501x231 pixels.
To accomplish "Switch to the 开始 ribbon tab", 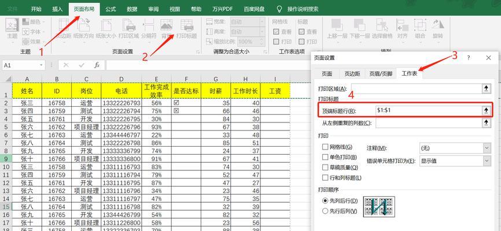I will pyautogui.click(x=36, y=9).
